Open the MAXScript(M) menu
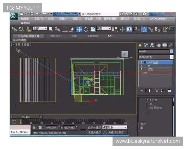186x149 pixels. click(x=158, y=19)
